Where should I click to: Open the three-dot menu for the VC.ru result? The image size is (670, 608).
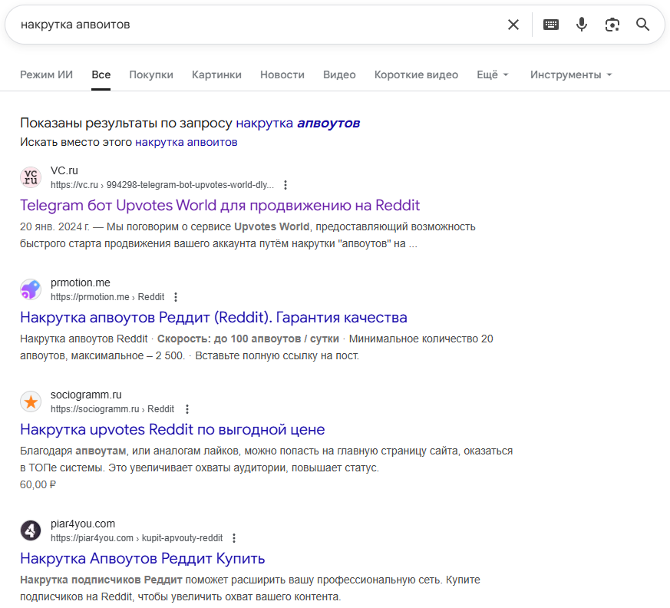[285, 184]
